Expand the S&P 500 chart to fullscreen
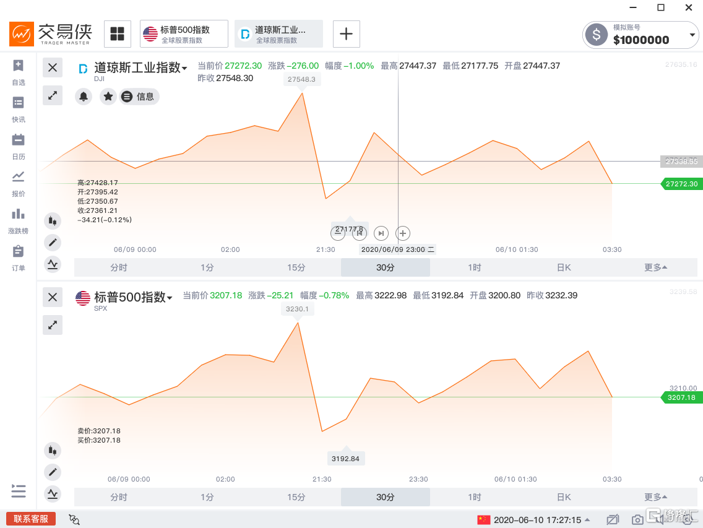The image size is (703, 528). coord(53,324)
